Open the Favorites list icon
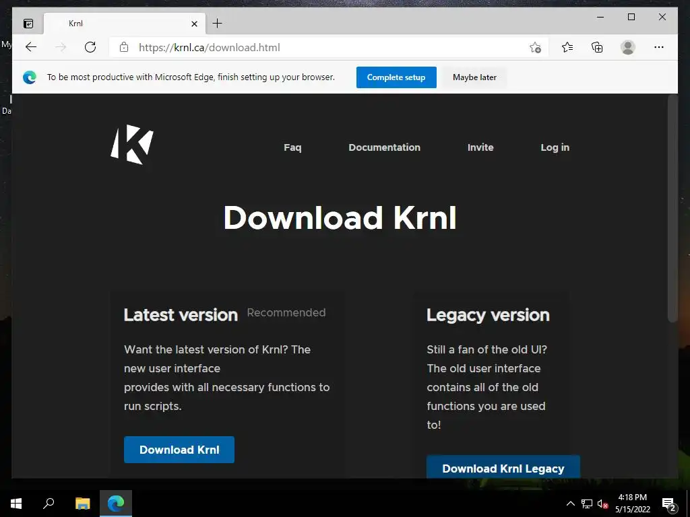This screenshot has height=517, width=690. point(567,47)
